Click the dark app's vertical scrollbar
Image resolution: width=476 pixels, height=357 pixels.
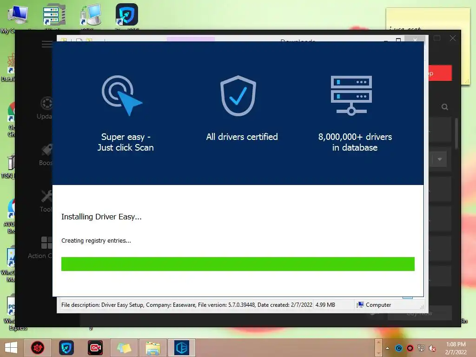pyautogui.click(x=456, y=133)
